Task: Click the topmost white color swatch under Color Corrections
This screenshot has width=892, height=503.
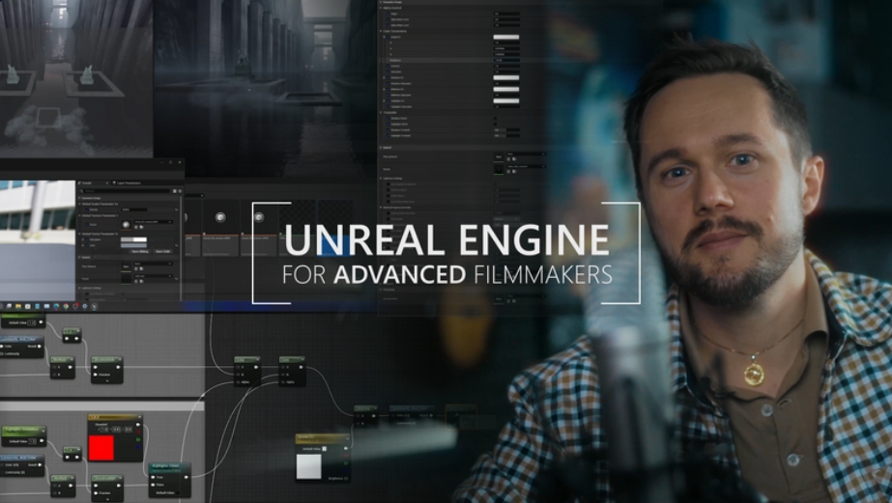Action: pos(505,37)
